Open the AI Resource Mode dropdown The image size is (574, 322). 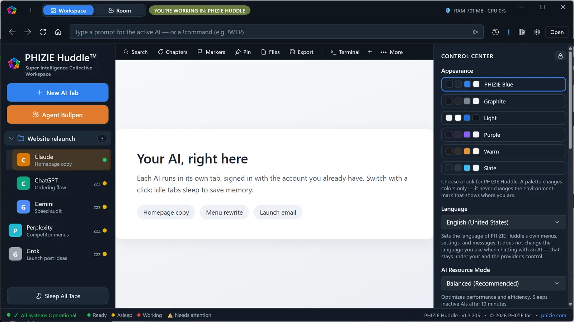click(x=503, y=283)
